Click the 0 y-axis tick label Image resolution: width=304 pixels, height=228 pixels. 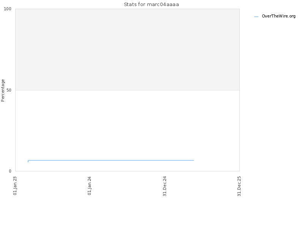coord(10,171)
